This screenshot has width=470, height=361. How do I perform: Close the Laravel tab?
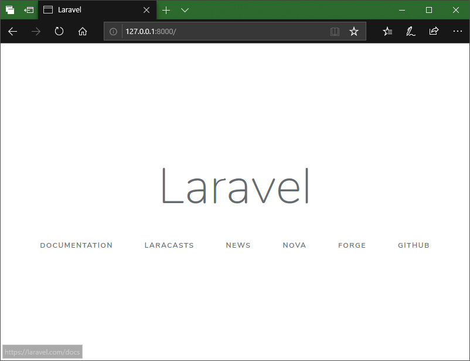[x=147, y=10]
